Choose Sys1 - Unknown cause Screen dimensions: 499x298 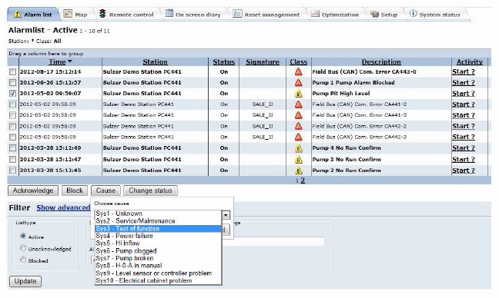point(158,214)
